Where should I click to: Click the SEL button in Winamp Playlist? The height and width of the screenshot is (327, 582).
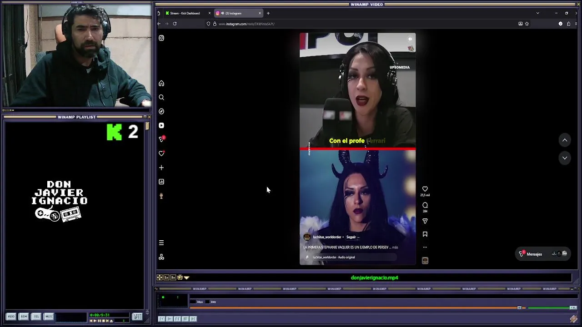[36, 317]
